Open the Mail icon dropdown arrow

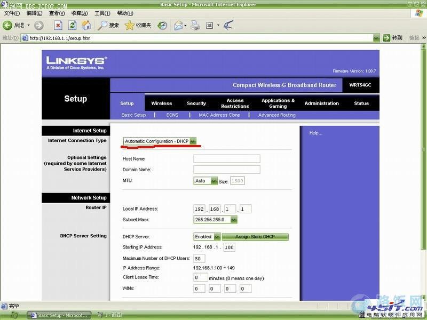coord(185,26)
